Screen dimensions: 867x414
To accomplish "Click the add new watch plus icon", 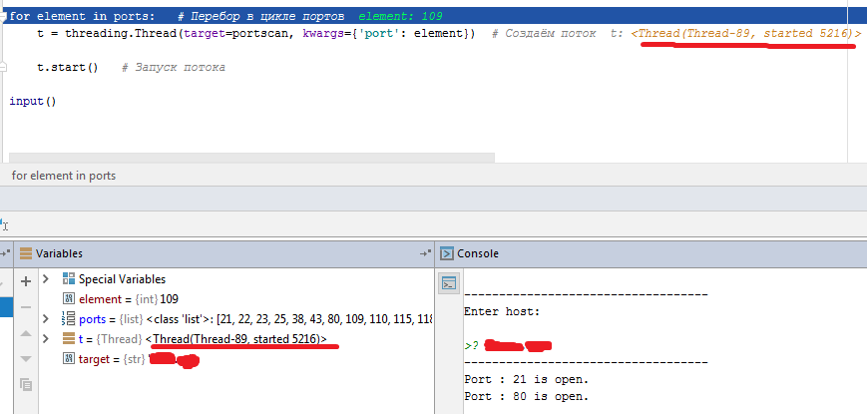I will pyautogui.click(x=27, y=281).
